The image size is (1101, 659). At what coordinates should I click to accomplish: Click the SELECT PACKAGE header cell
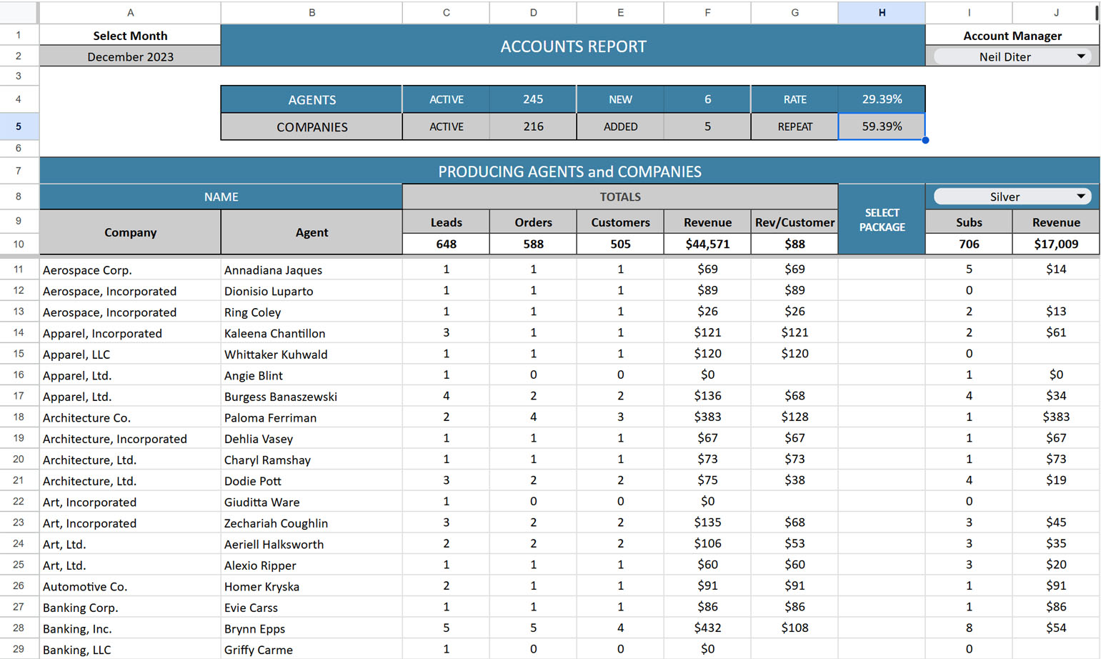click(881, 219)
